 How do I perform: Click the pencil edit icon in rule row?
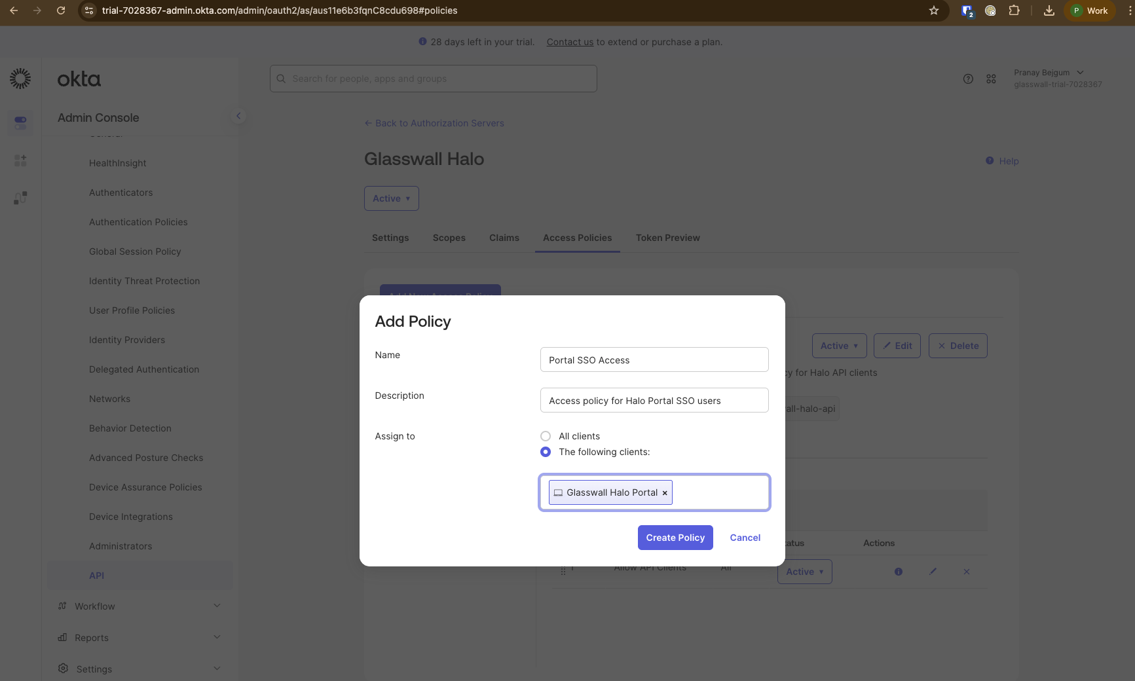tap(933, 572)
